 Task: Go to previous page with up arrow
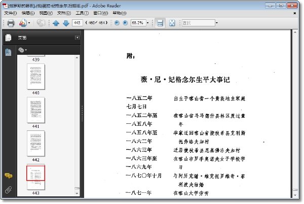[56, 23]
